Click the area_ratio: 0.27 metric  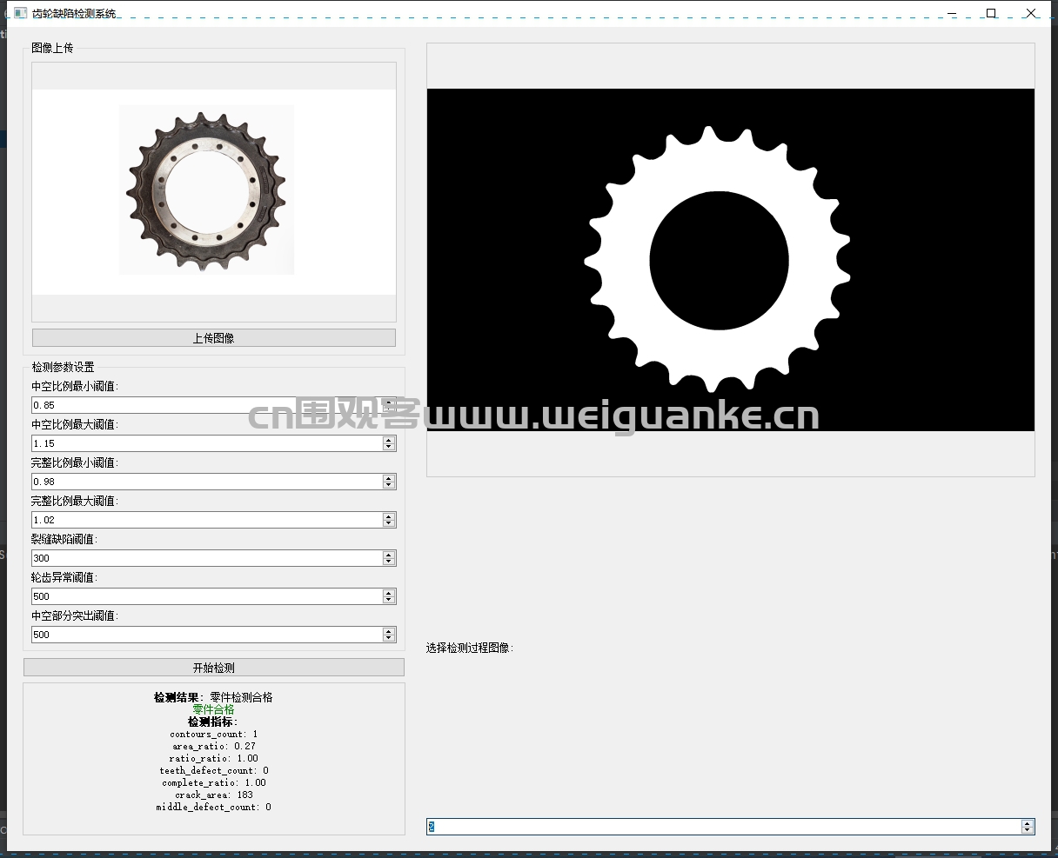point(214,746)
